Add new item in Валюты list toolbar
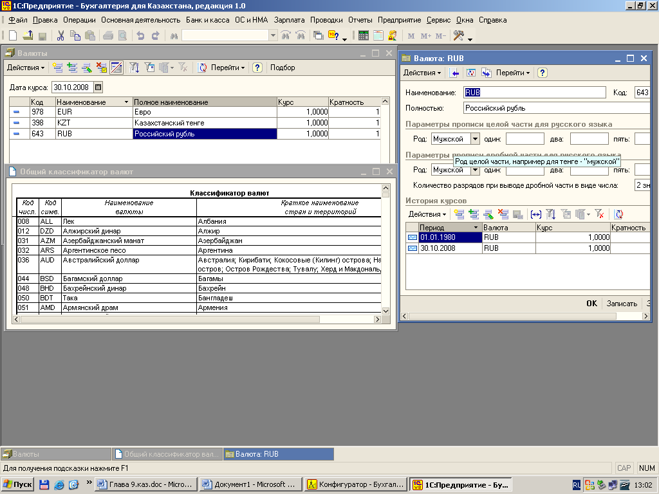The image size is (659, 494). (57, 68)
